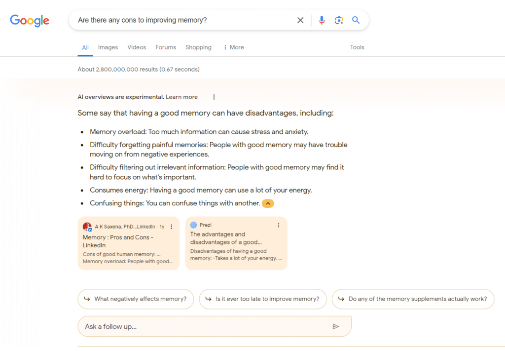Select 'Is it ever too late to improve memory?'

pos(263,299)
